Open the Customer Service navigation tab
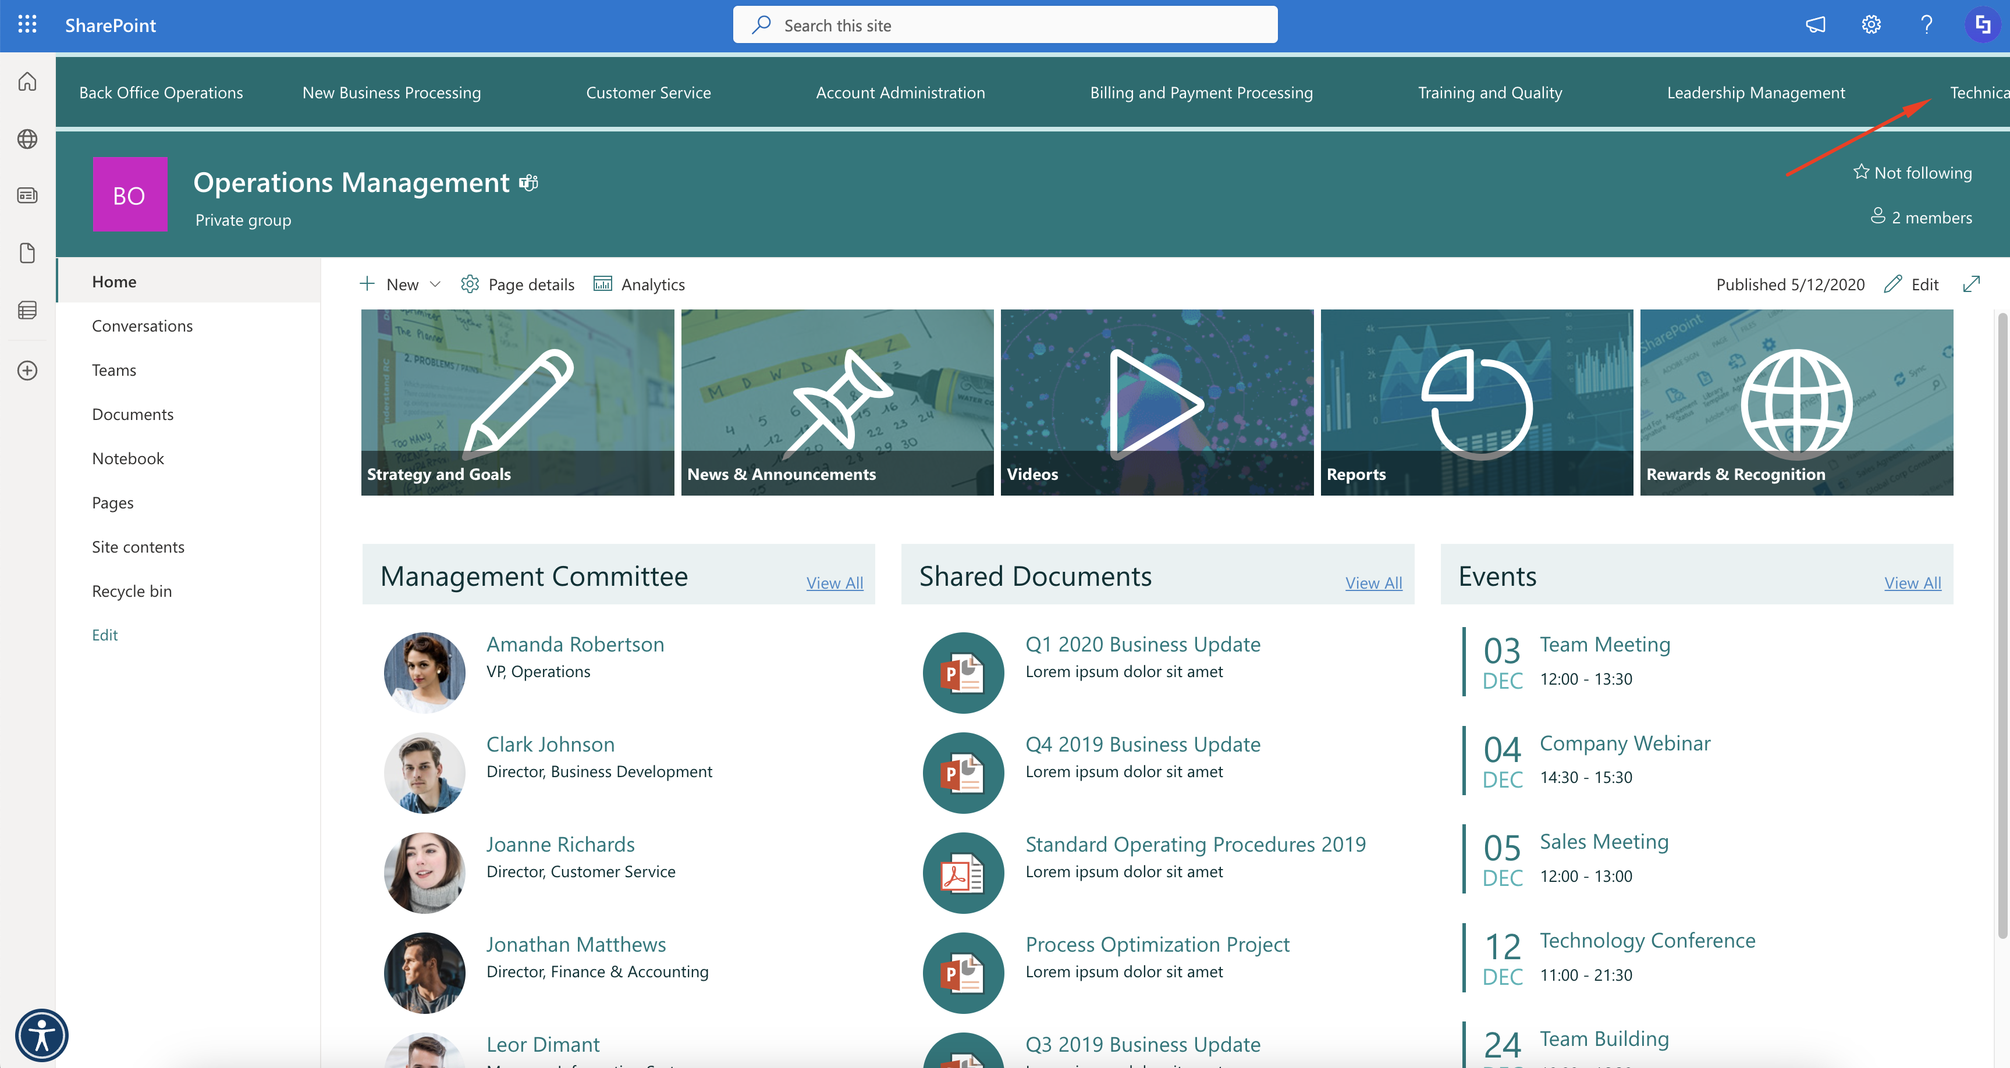Viewport: 2010px width, 1068px height. [648, 92]
